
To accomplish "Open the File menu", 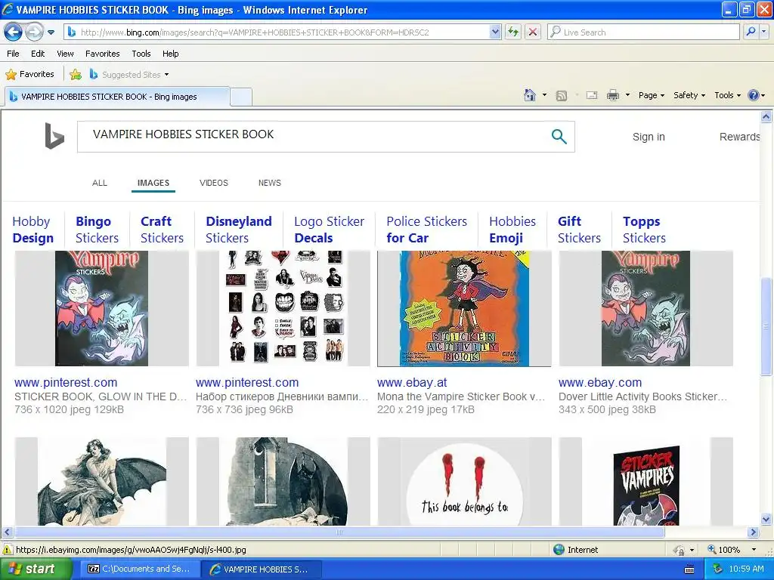I will click(x=13, y=54).
